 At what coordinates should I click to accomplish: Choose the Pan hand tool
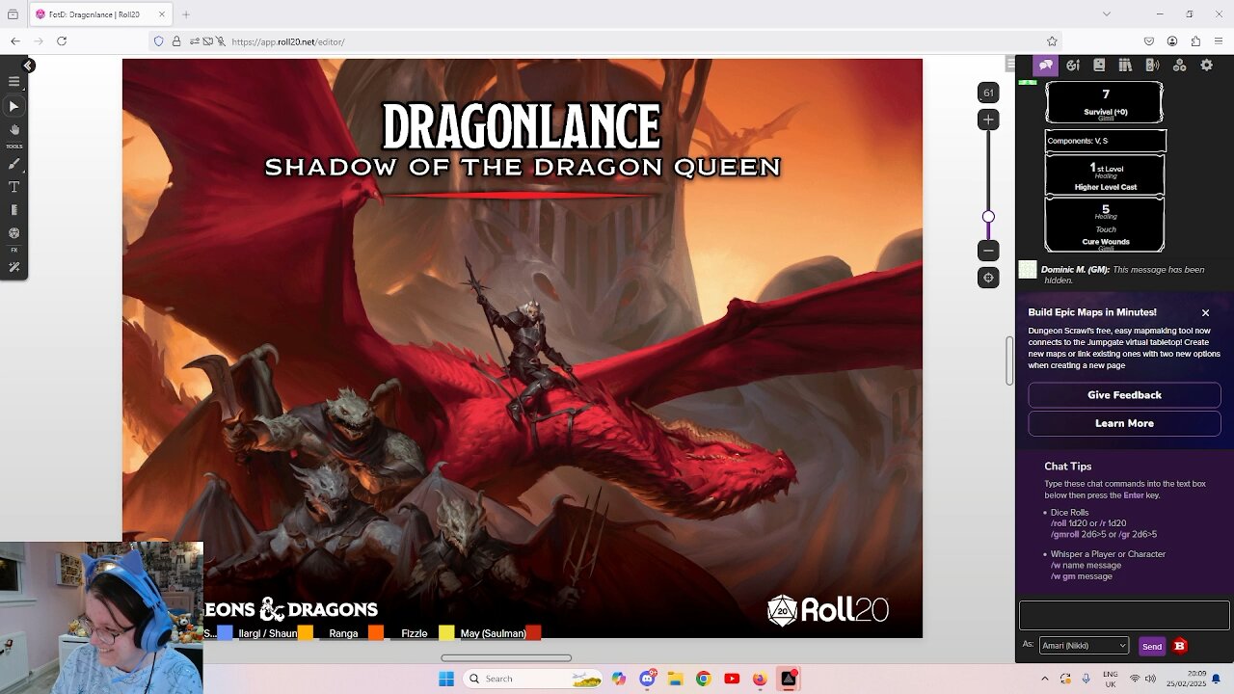pyautogui.click(x=13, y=129)
